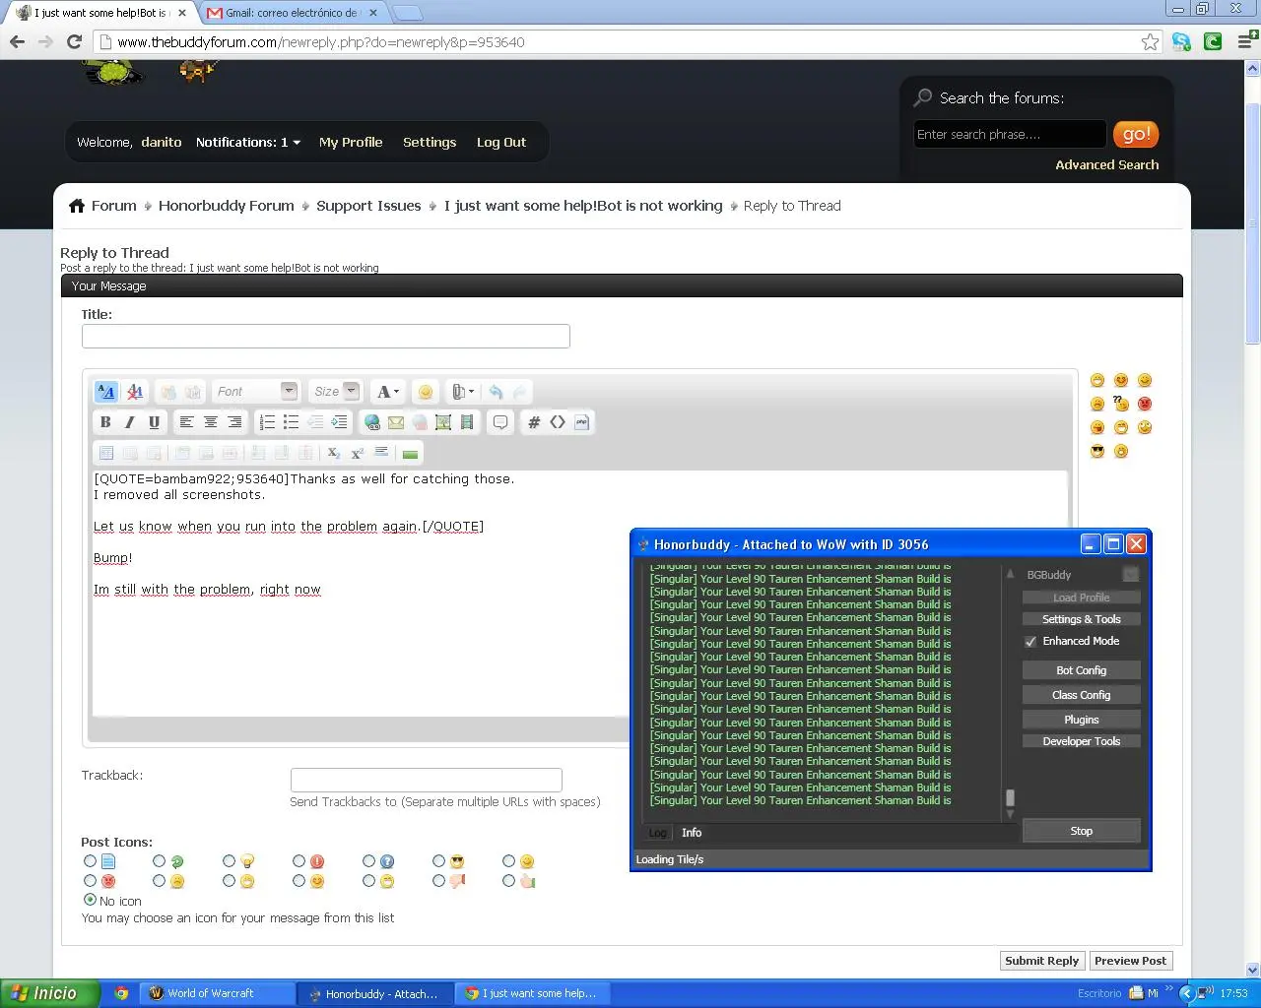This screenshot has height=1008, width=1261.
Task: Apply italic formatting
Action: point(129,422)
